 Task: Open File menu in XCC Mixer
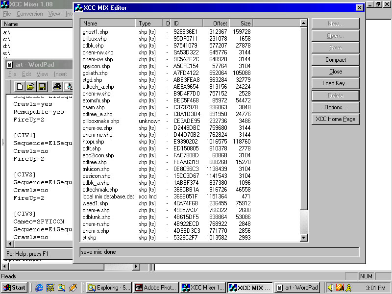pyautogui.click(x=7, y=14)
